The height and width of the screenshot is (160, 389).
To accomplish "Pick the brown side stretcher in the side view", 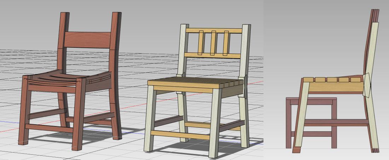I will 336,122.
